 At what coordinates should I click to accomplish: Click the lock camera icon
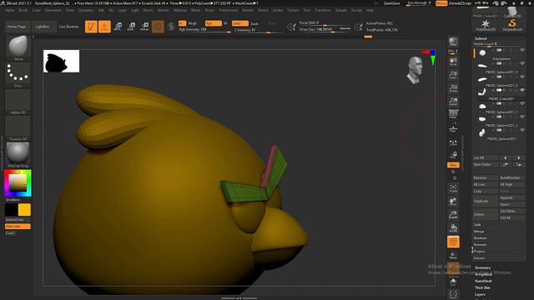(453, 155)
